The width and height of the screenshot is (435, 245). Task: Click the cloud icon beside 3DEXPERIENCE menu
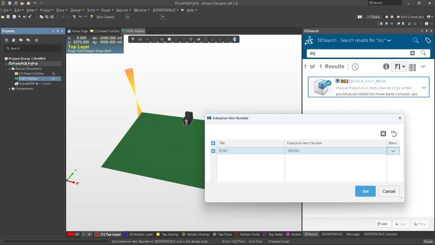183,10
